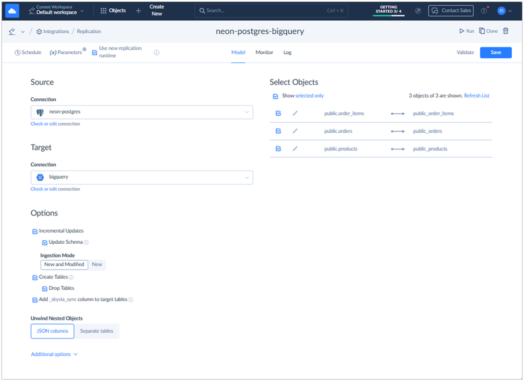Expand Additional options
524x381 pixels.
[54, 354]
